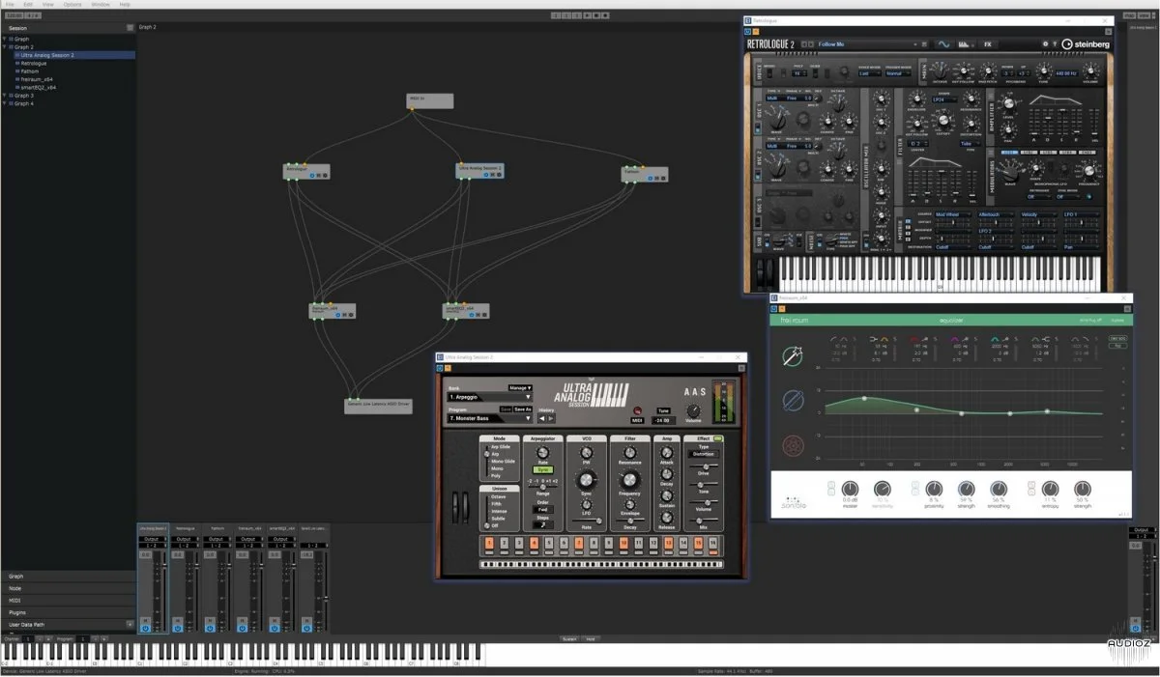The image size is (1160, 677).
Task: Click the Drive slider in the Effect section
Action: point(703,466)
